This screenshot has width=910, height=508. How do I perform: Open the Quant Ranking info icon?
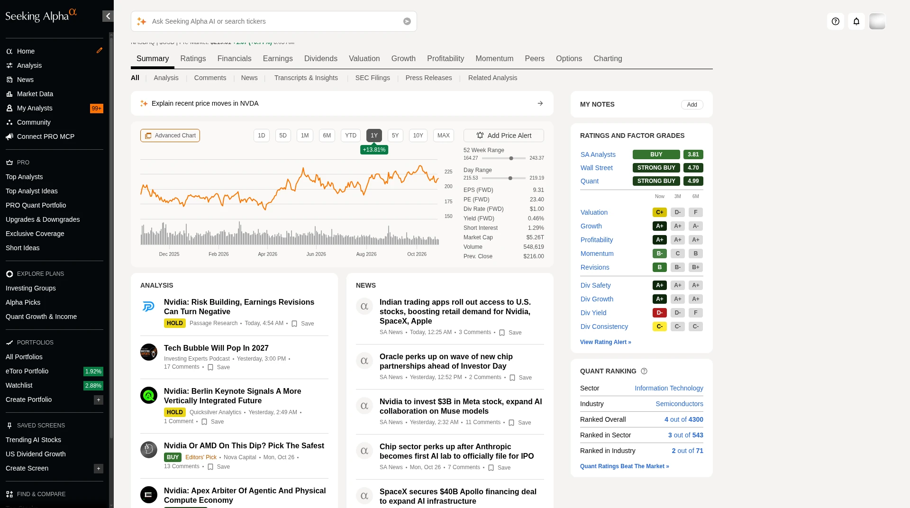point(644,371)
